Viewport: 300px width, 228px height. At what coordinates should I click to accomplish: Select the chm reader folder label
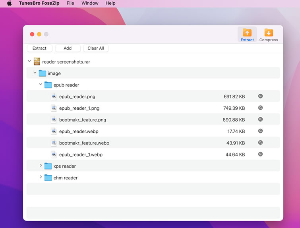(x=66, y=178)
